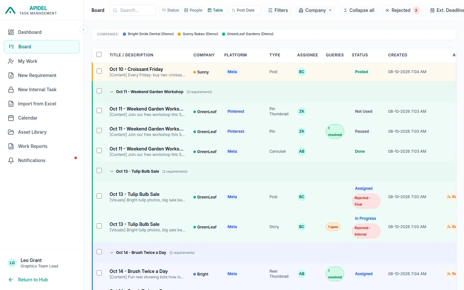This screenshot has height=290, width=464.
Task: Click the Rejected filter button
Action: point(402,10)
